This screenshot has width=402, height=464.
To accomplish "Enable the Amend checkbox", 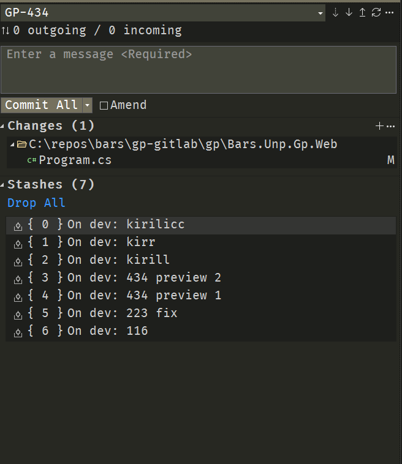I will click(x=104, y=105).
